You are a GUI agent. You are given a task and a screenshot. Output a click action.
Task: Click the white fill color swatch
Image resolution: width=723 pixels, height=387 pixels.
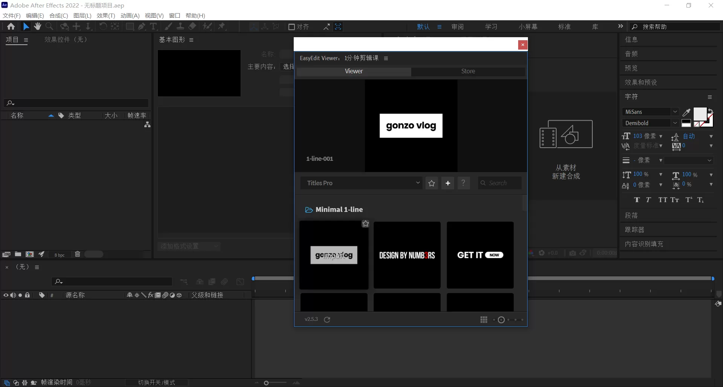click(700, 113)
